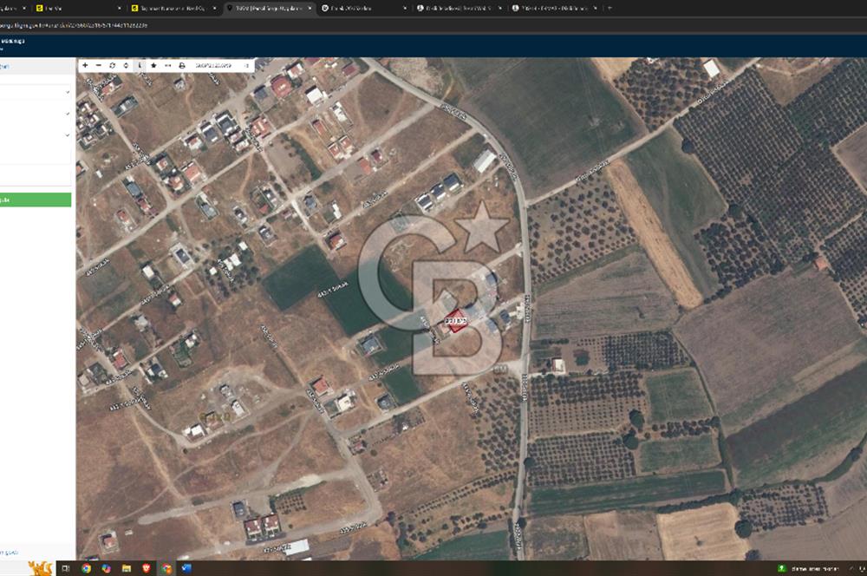Switch to the tab right of the map-pin tab
The width and height of the screenshot is (867, 576).
click(x=364, y=9)
